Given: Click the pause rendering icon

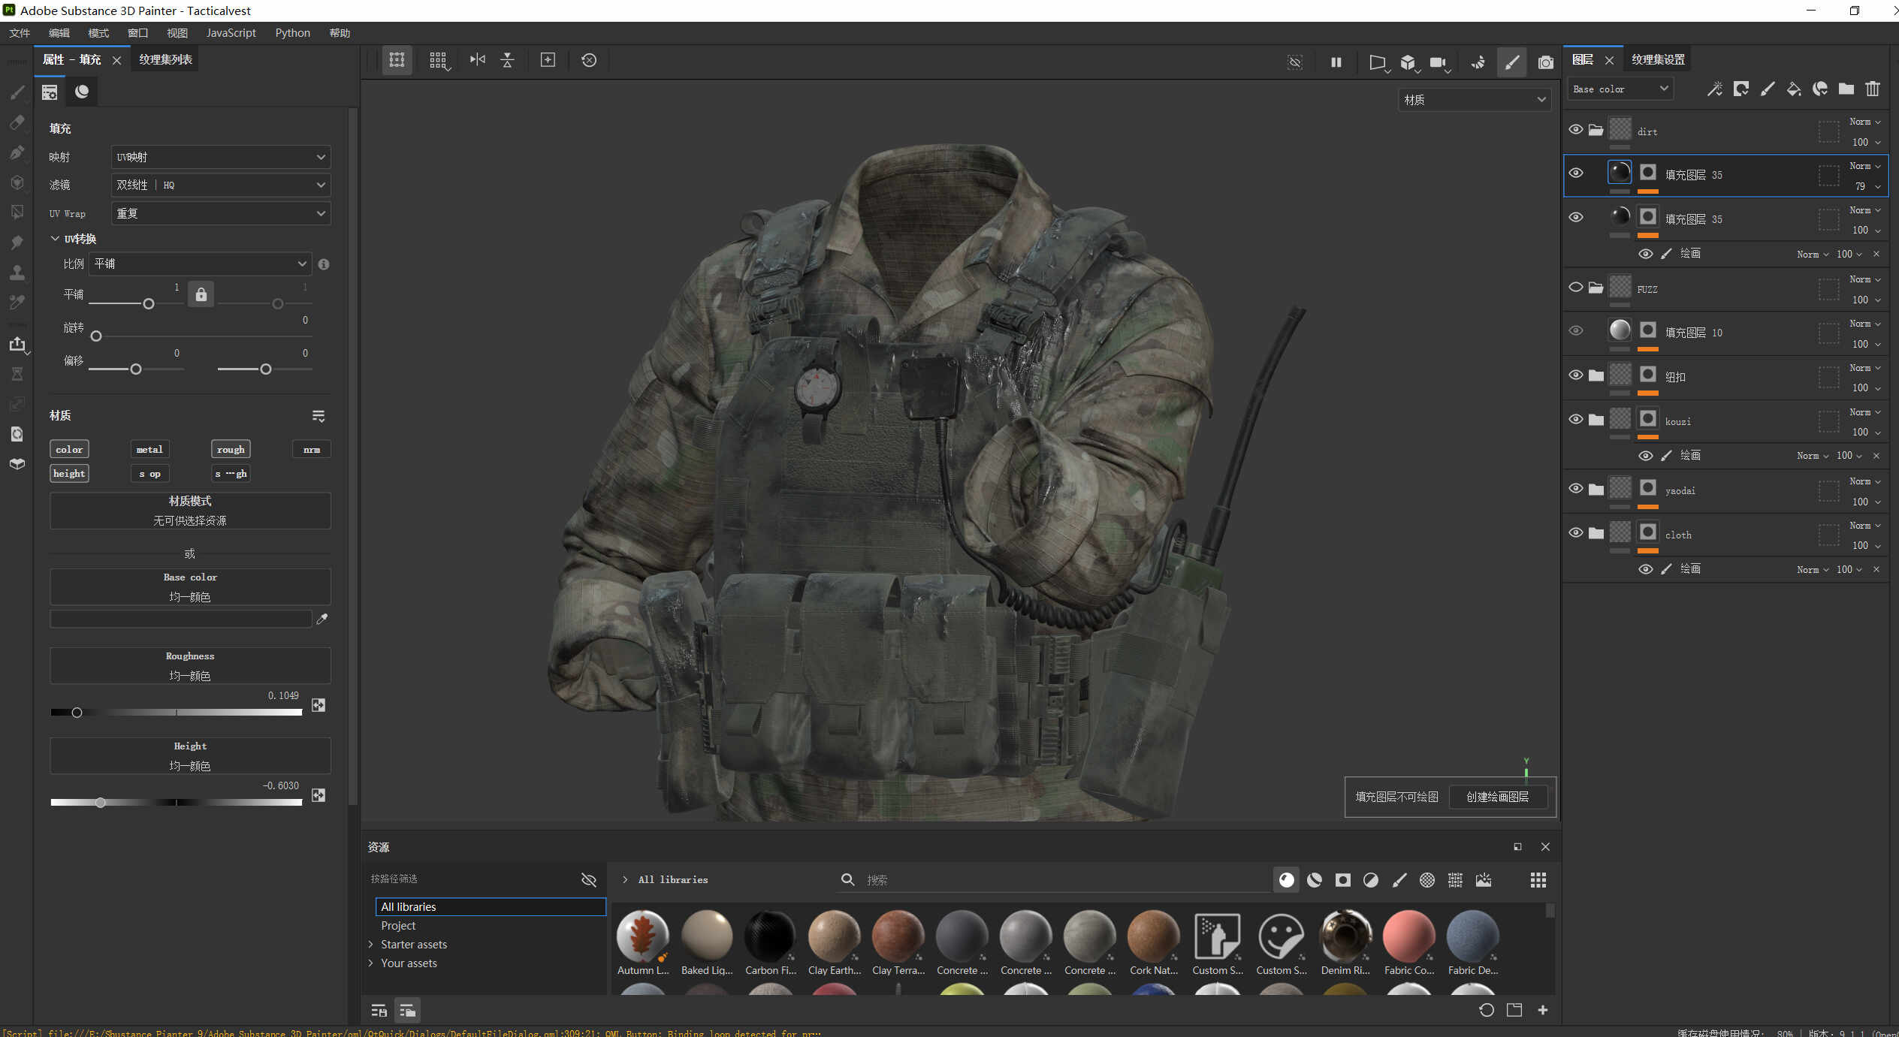Looking at the screenshot, I should point(1336,62).
